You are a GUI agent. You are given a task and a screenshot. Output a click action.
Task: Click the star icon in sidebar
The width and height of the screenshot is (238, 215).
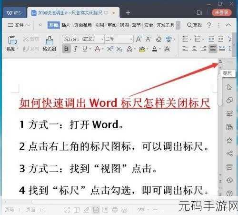click(229, 140)
